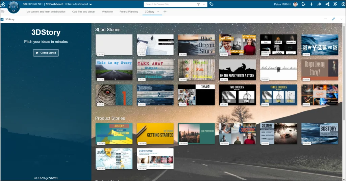Click the plus Add icon in header
Image resolution: width=346 pixels, height=181 pixels.
coord(312,4)
